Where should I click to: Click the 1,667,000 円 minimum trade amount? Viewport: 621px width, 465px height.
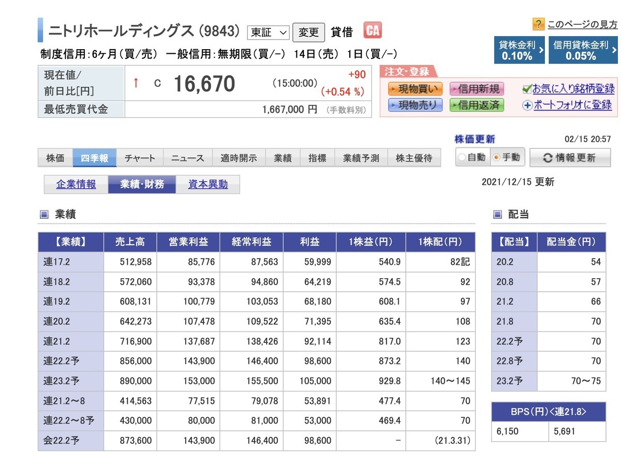pyautogui.click(x=290, y=110)
